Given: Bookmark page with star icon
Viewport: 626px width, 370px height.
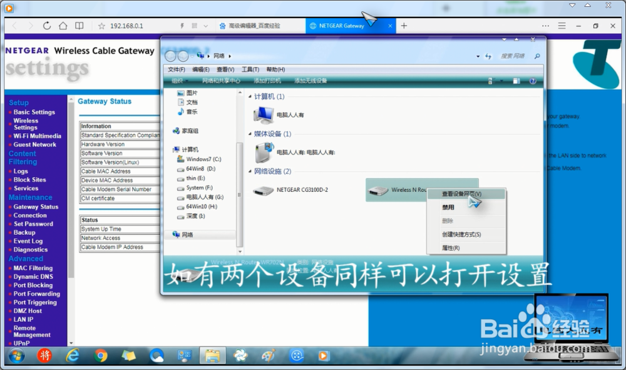Looking at the screenshot, I should pyautogui.click(x=101, y=26).
